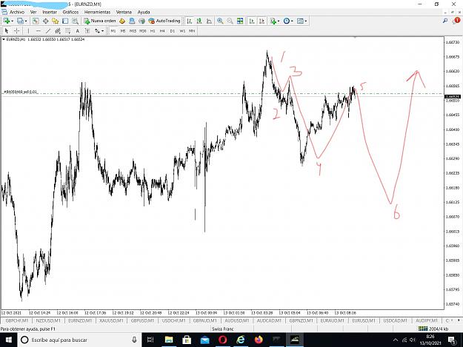Select the trendline drawing tool
This screenshot has width=463, height=347.
[x=48, y=30]
